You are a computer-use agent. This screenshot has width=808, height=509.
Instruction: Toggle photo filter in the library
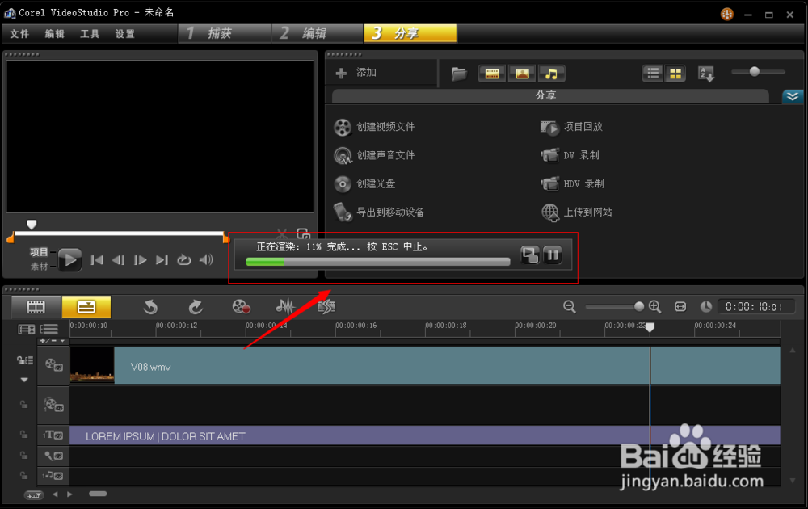click(x=522, y=74)
